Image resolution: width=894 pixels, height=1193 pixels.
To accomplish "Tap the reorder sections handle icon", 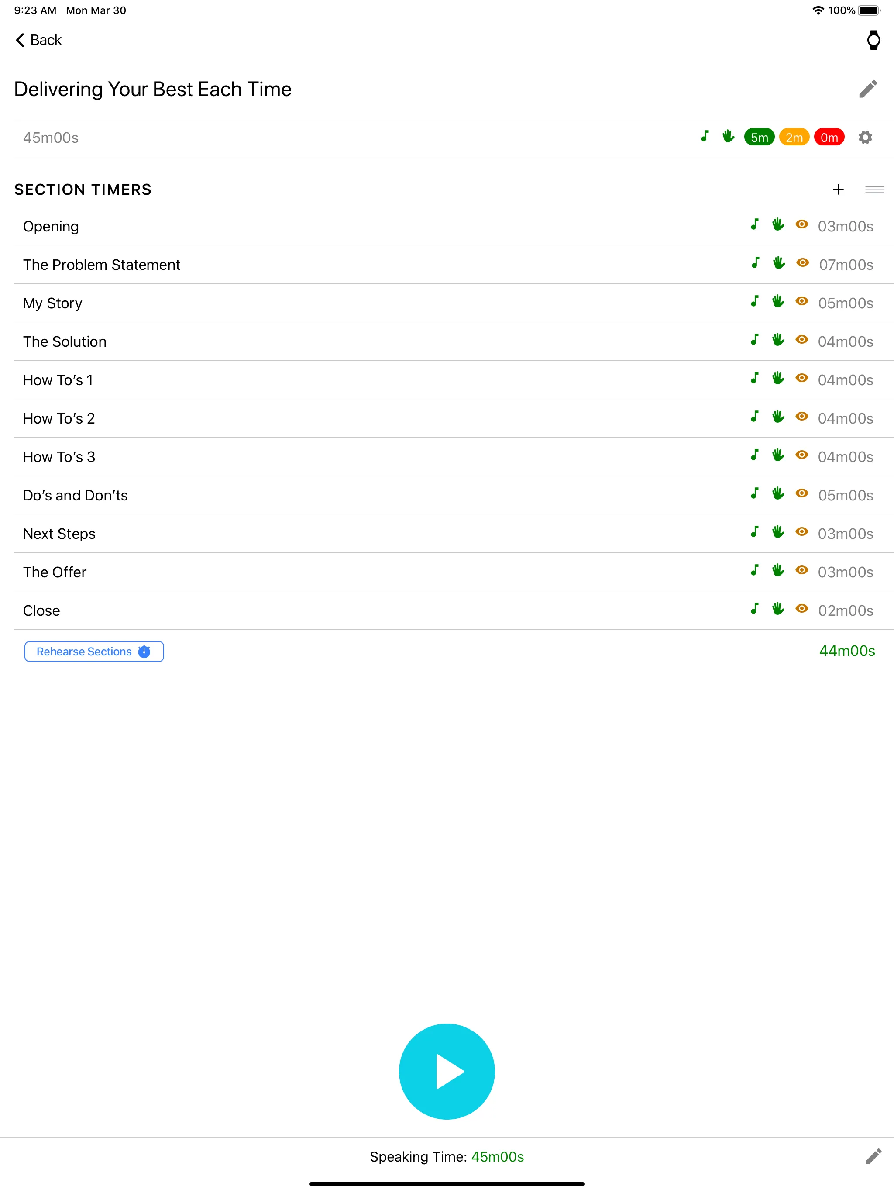I will (874, 190).
